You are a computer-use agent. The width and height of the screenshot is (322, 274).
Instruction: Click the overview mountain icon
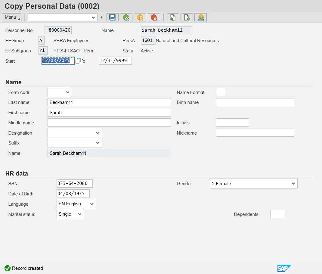pos(200,17)
